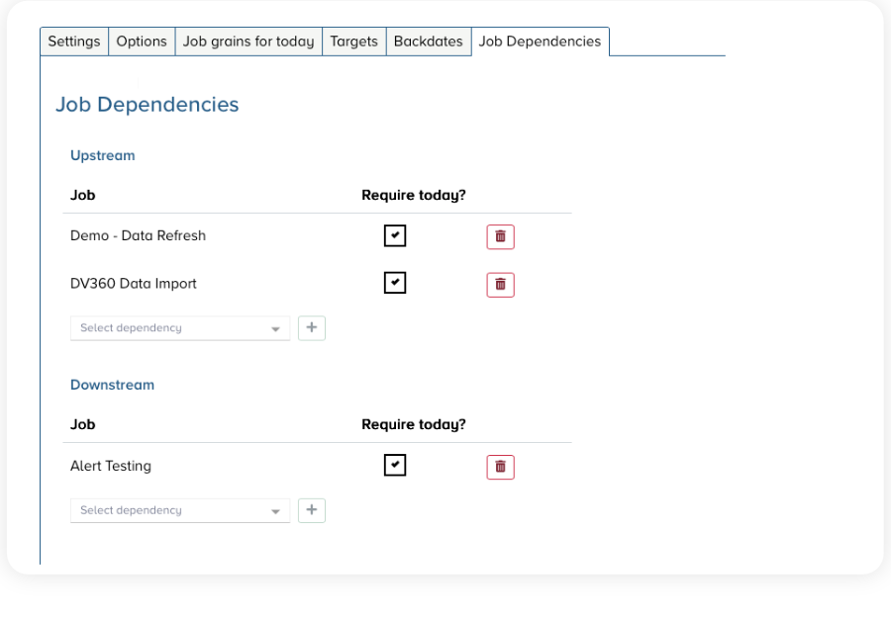
Task: Toggle Require today for Alert Testing
Action: point(395,465)
